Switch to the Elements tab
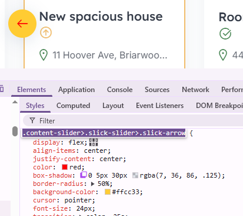Image resolution: width=243 pixels, height=216 pixels. (32, 90)
